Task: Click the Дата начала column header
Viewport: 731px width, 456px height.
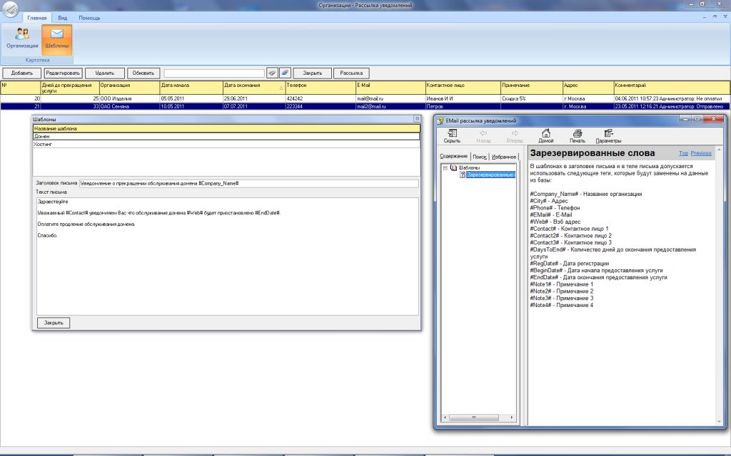Action: [x=191, y=88]
